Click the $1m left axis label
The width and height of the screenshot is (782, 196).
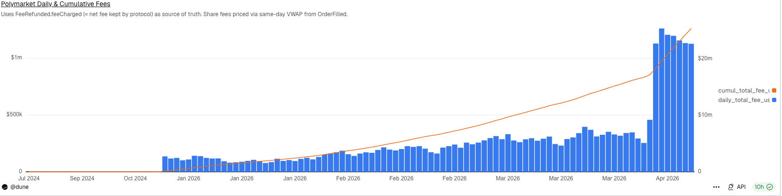(17, 57)
